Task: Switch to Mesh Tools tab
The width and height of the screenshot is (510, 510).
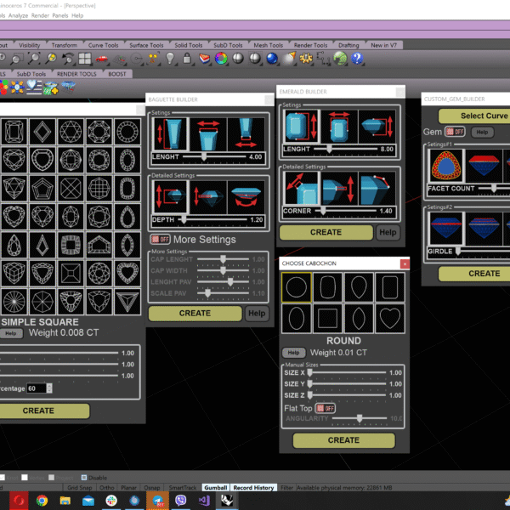Action: [x=268, y=45]
